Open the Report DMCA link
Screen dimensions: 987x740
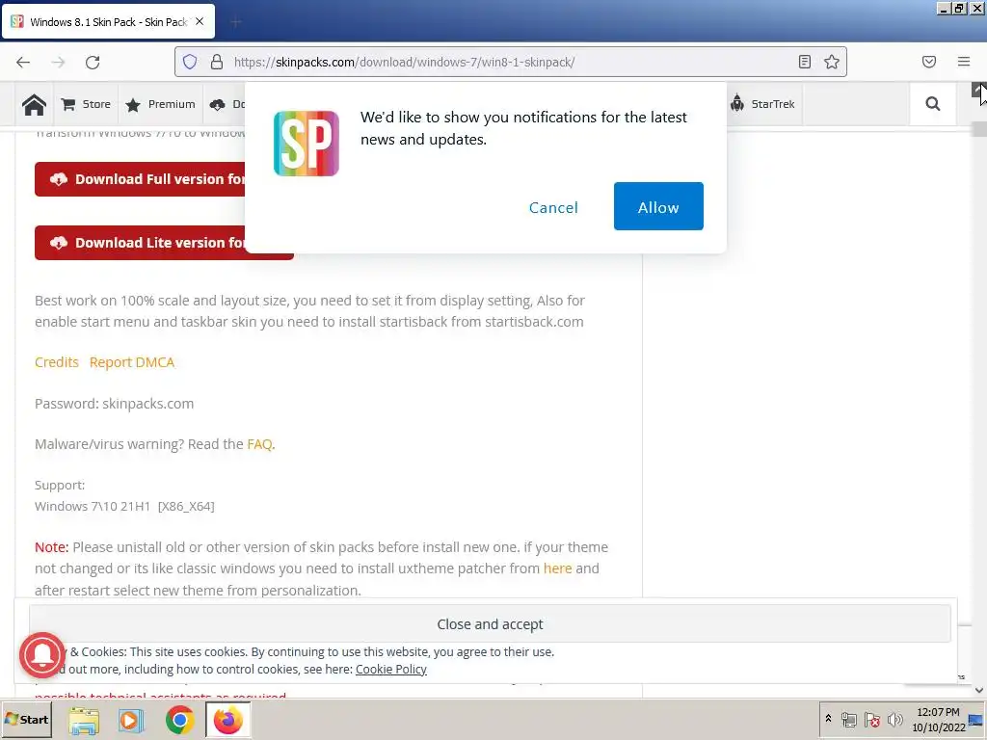point(131,362)
